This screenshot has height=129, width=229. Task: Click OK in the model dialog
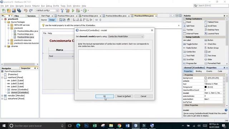104,96
